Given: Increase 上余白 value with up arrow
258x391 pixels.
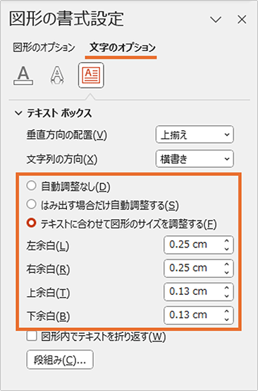Looking at the screenshot, I should [226, 288].
